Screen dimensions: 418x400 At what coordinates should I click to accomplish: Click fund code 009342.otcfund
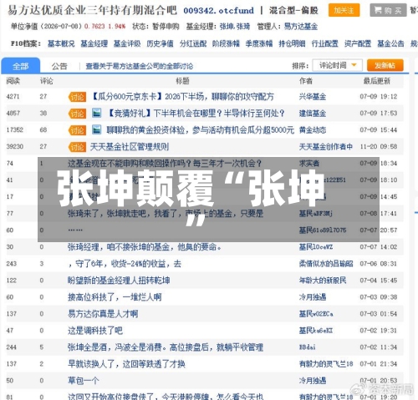point(218,11)
